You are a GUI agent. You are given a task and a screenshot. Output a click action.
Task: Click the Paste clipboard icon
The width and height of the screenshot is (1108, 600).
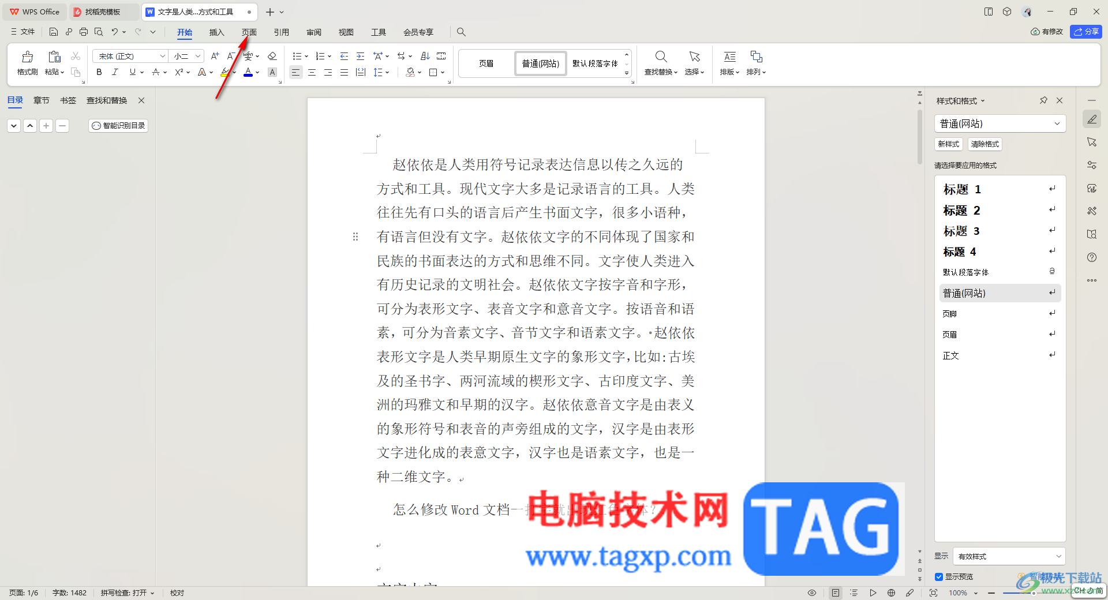[54, 57]
